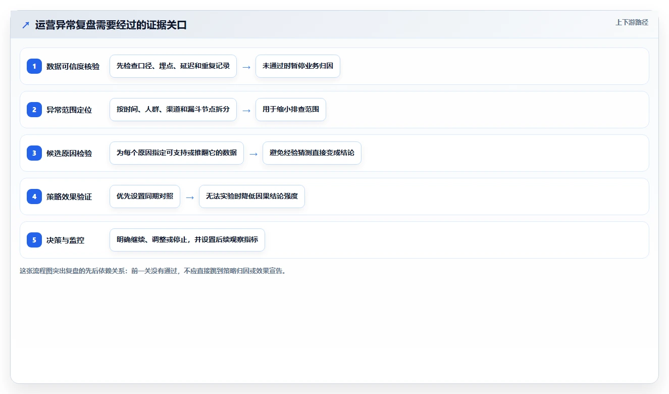This screenshot has width=669, height=394.
Task: Select the step 5 number badge
Action: 34,240
